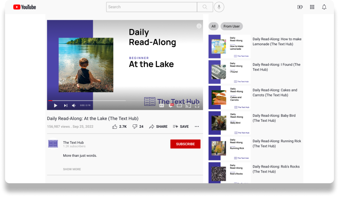Click the video info card icon

coord(199,26)
